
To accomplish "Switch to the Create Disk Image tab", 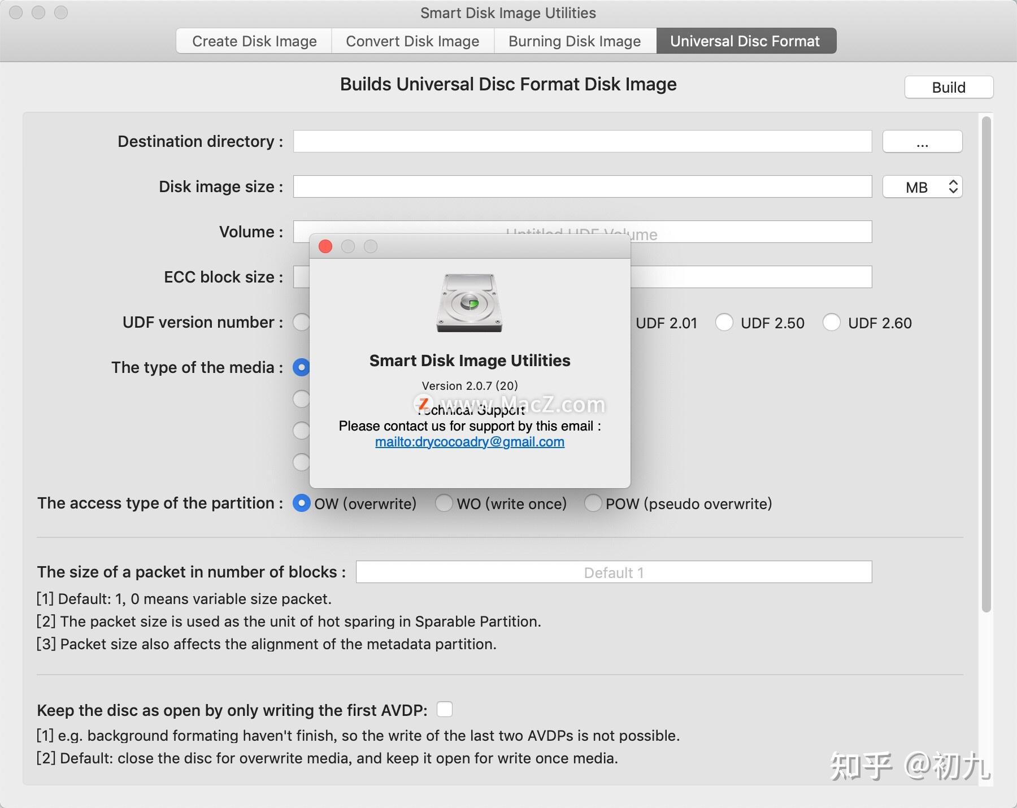I will coord(254,41).
